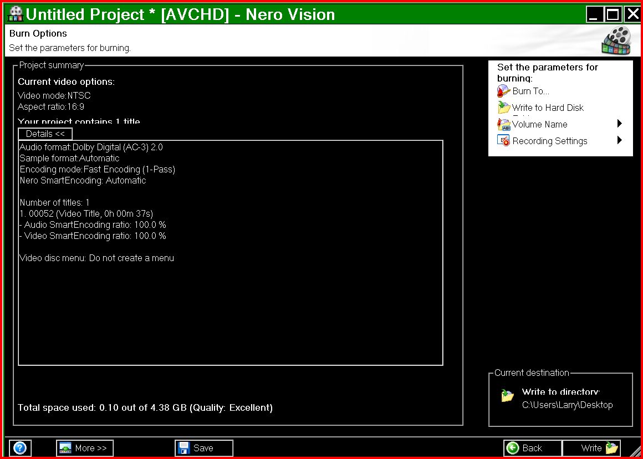This screenshot has height=459, width=643.
Task: Maximize the Nero Vision window
Action: point(613,14)
